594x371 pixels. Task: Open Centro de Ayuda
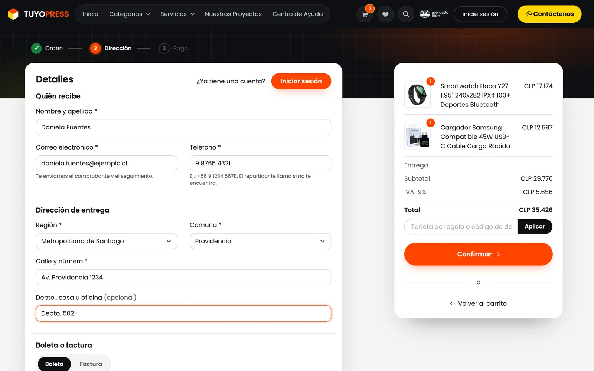(x=297, y=14)
